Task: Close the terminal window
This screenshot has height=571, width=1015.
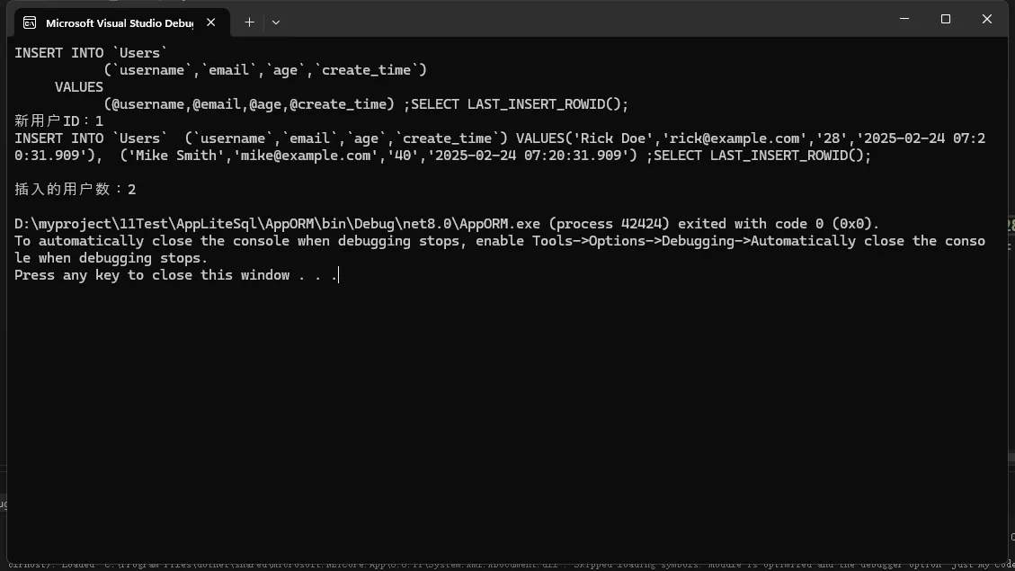Action: (x=986, y=19)
